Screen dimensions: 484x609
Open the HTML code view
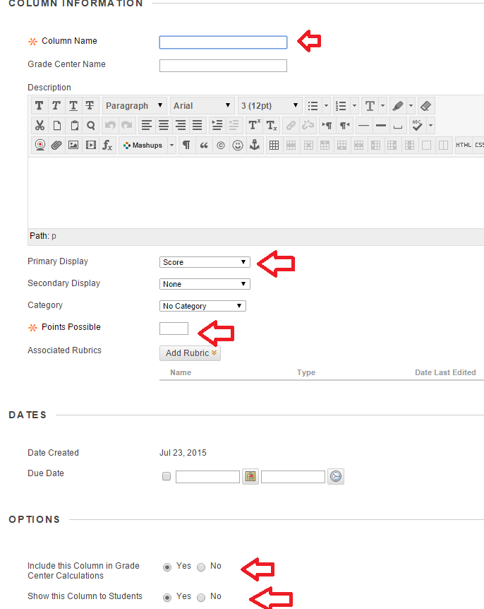click(x=464, y=146)
